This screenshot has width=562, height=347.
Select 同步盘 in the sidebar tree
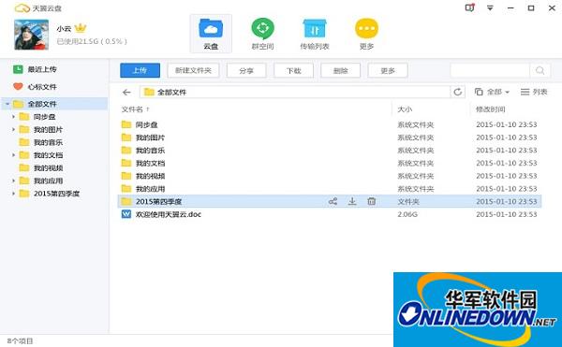pos(37,117)
